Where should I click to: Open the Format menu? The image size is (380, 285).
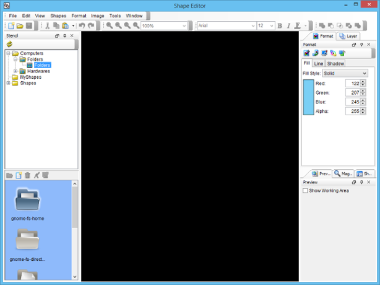(79, 15)
